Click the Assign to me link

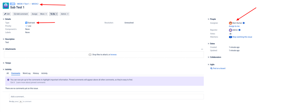[x=234, y=26]
